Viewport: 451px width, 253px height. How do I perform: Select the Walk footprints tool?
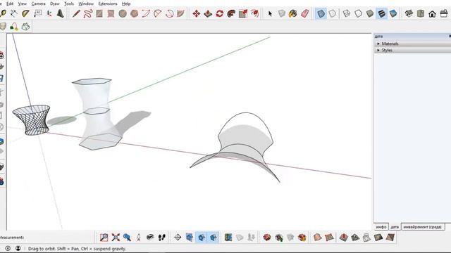click(161, 238)
